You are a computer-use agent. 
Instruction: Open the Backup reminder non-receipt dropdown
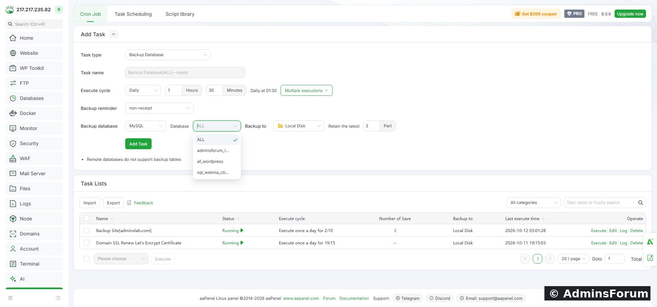pyautogui.click(x=159, y=108)
